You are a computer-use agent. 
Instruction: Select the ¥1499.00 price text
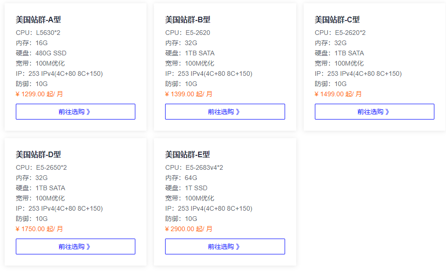point(338,94)
